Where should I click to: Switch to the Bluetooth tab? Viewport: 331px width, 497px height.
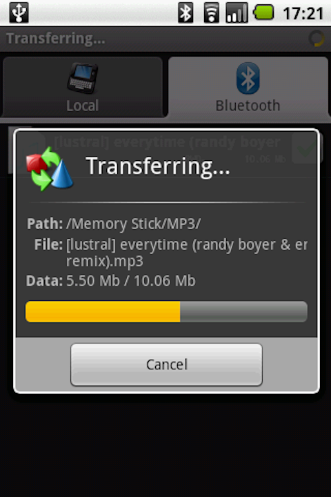click(x=248, y=88)
